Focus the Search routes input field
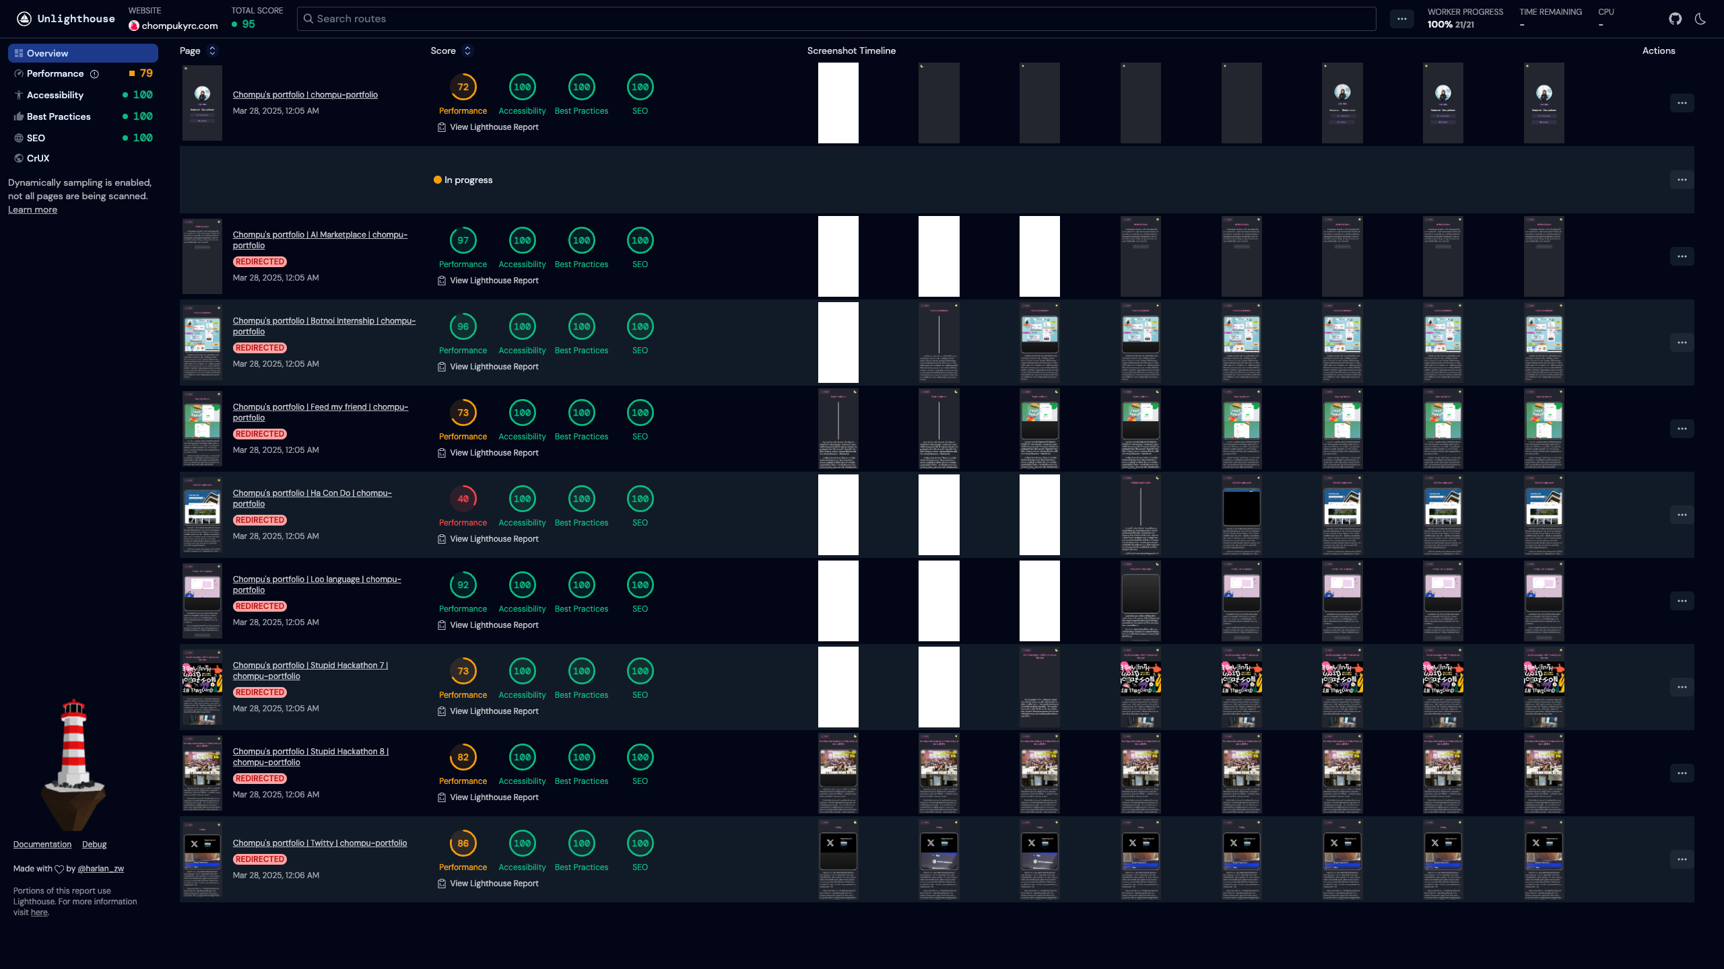Image resolution: width=1724 pixels, height=969 pixels. tap(835, 19)
